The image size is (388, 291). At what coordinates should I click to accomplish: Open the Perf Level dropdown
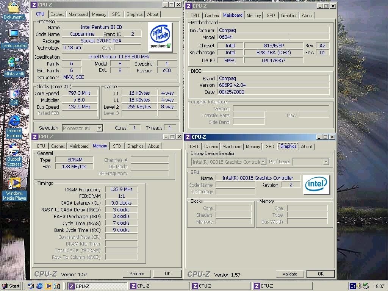326,162
